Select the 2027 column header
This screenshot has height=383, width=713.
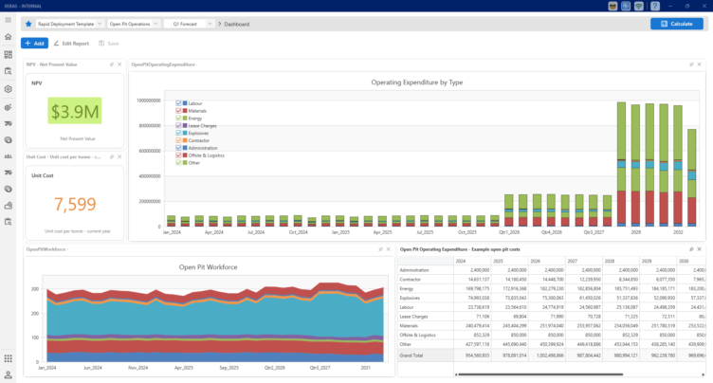(x=584, y=261)
